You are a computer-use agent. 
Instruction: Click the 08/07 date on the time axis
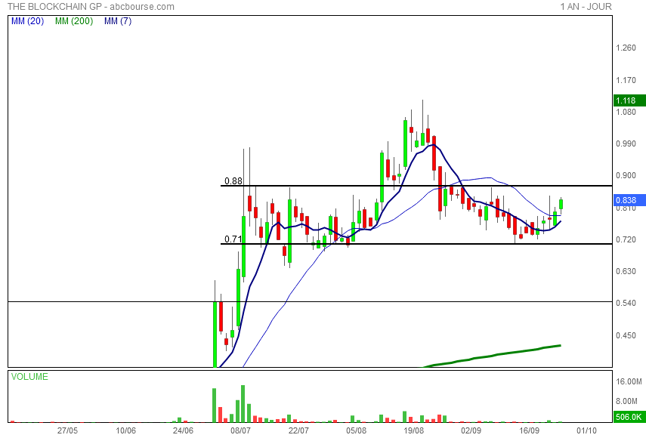tap(240, 430)
